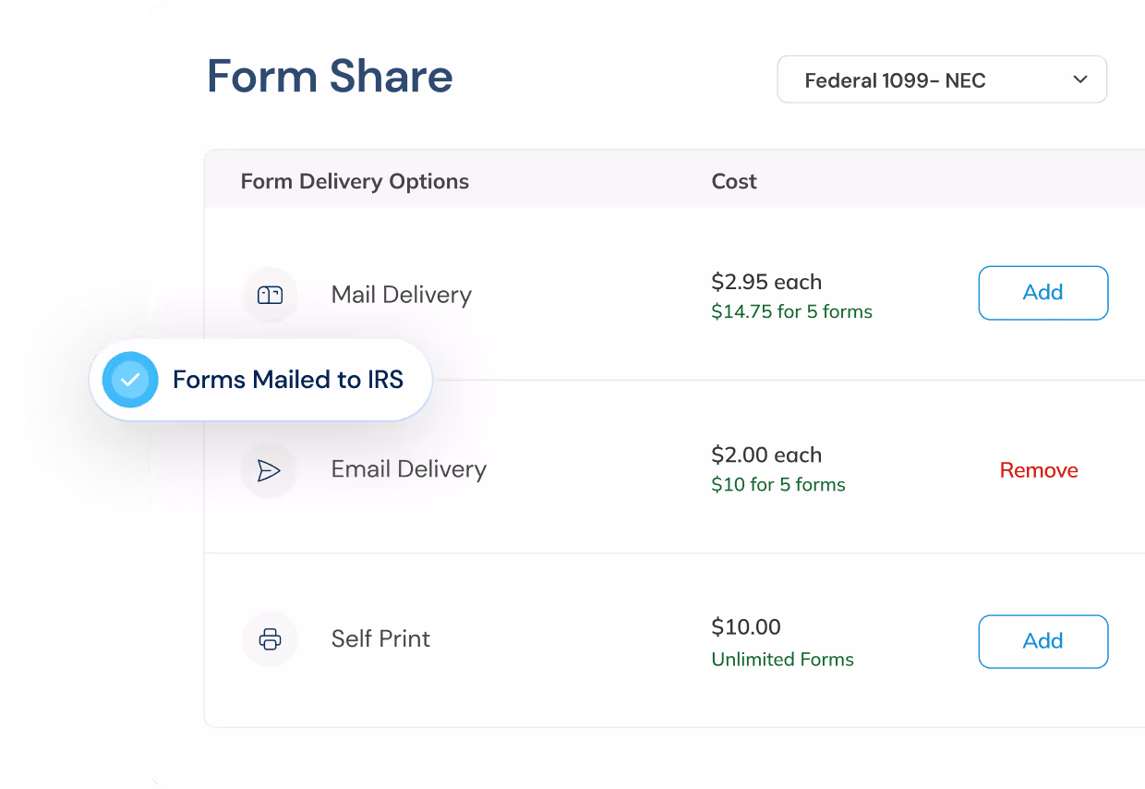The height and width of the screenshot is (789, 1145).
Task: Click the Email Delivery paper plane icon
Action: [270, 469]
